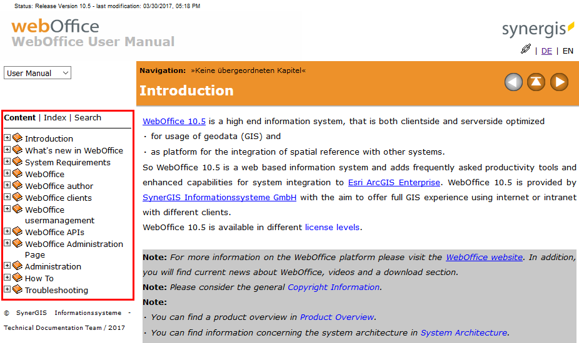
Task: Click the webOffice logo
Action: click(x=56, y=27)
